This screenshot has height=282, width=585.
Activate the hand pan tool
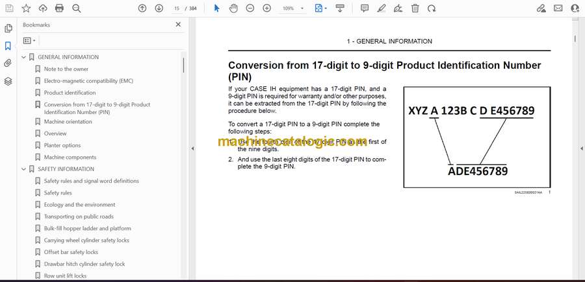[x=233, y=8]
